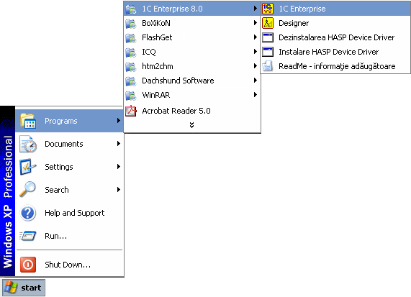The height and width of the screenshot is (297, 411).
Task: Click the red Shut Down power icon
Action: [x=28, y=265]
